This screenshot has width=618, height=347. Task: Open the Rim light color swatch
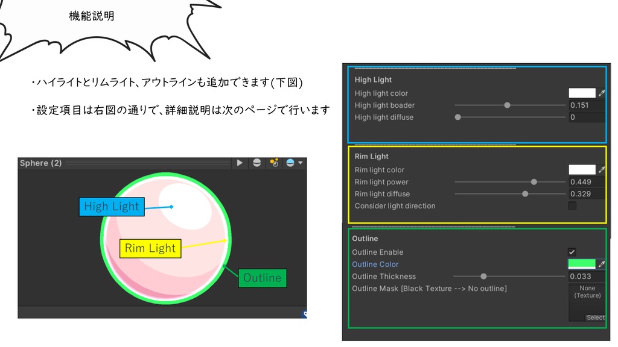click(581, 169)
